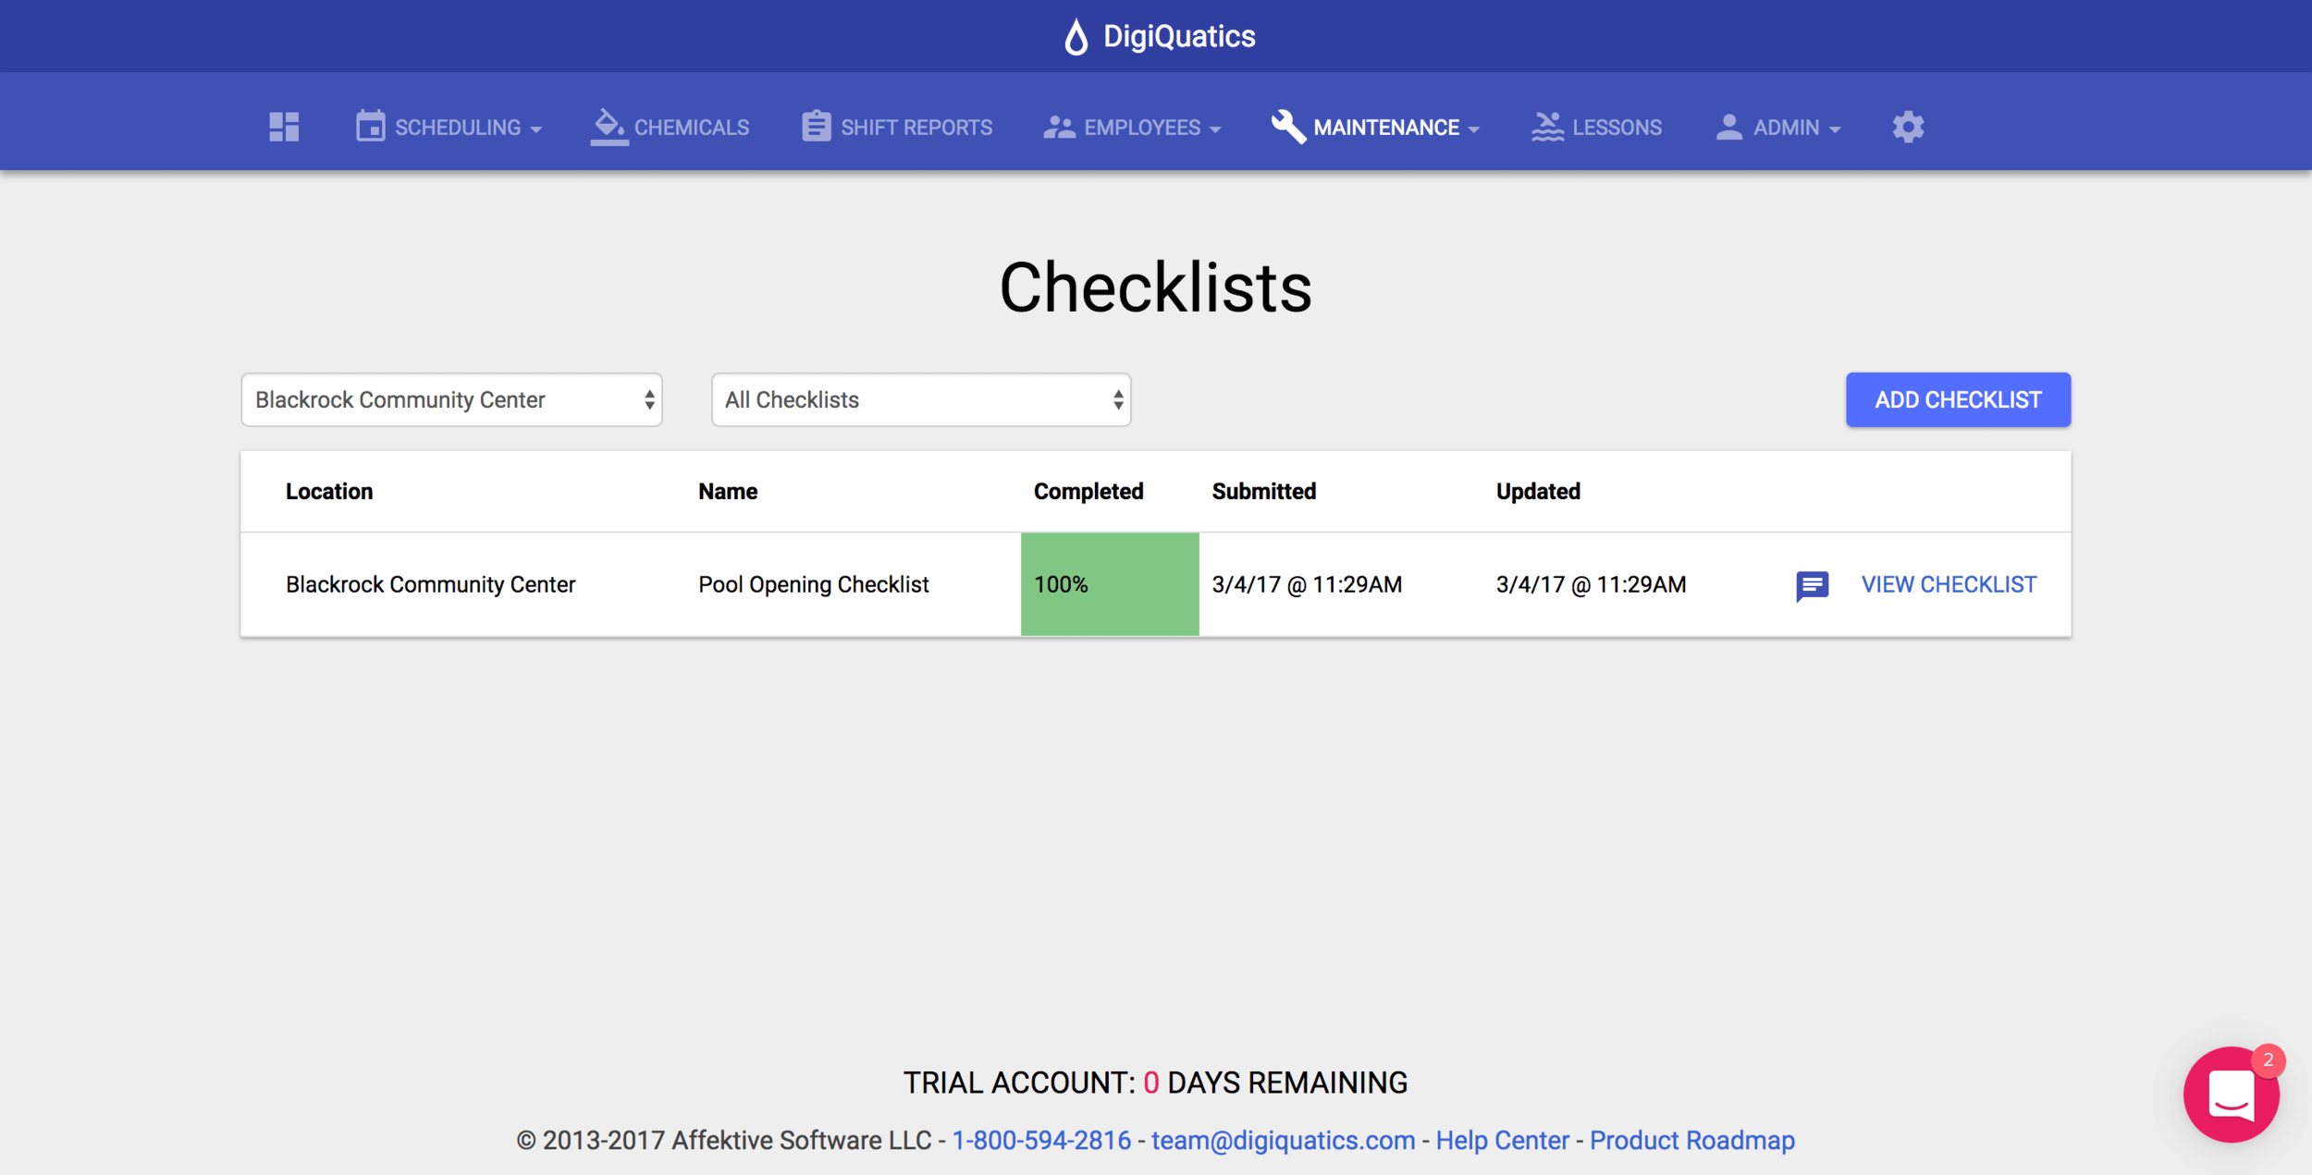2312x1175 pixels.
Task: Click the DigiQuatics water drop logo
Action: (1076, 37)
